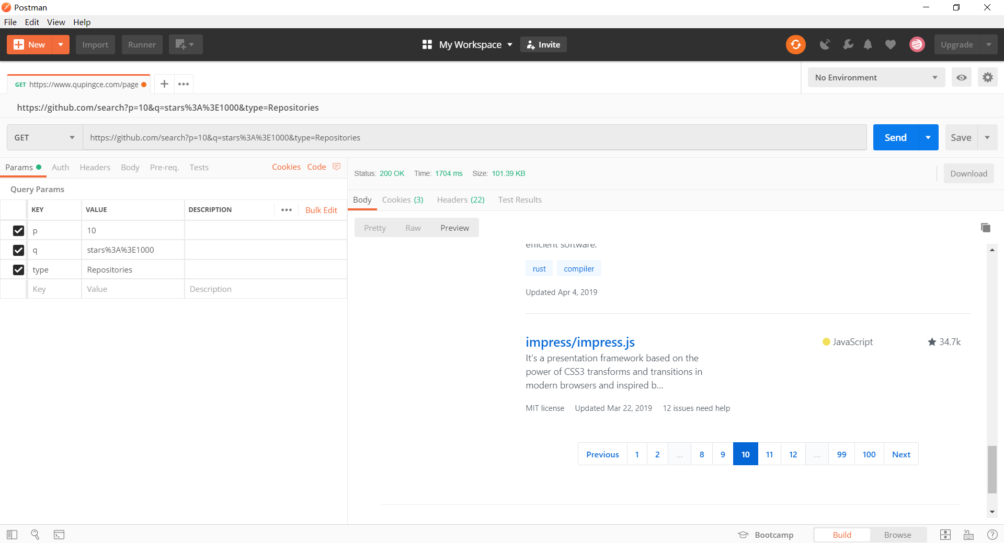Click the rust topic tag
Viewport: 1004px width, 543px height.
pyautogui.click(x=539, y=268)
